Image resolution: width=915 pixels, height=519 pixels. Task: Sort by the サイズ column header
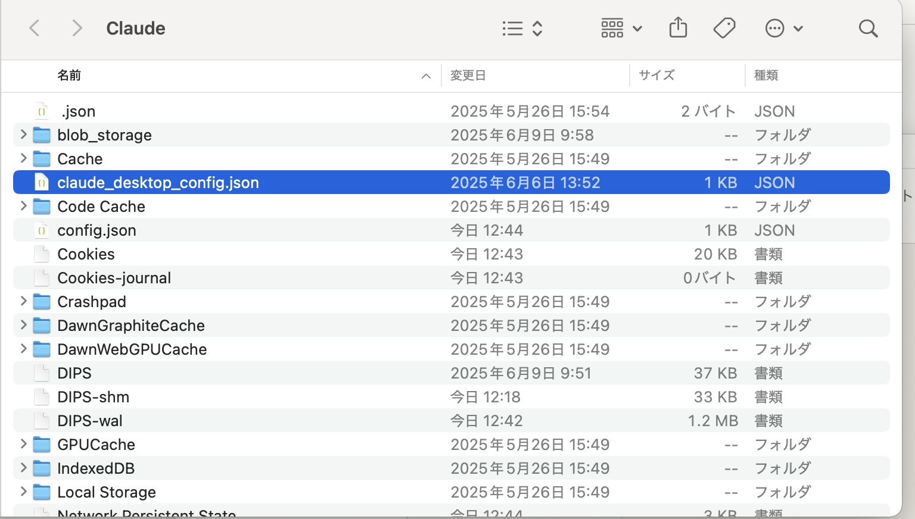coord(656,76)
